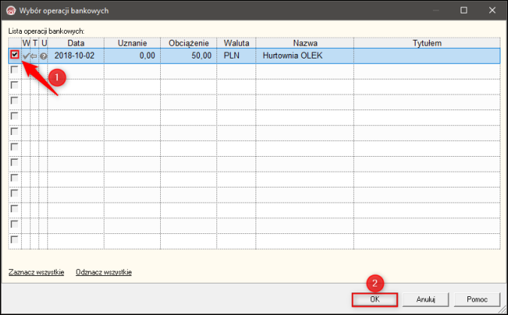
Task: Close the Wybór operacji bankowych window
Action: [x=492, y=10]
